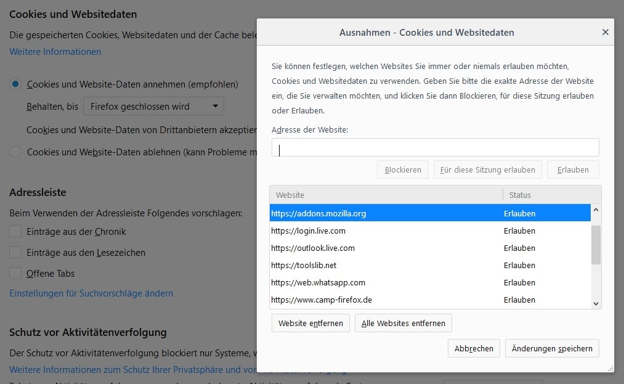The image size is (624, 384).
Task: Save with 'Änderungen speichern' button
Action: pyautogui.click(x=552, y=348)
